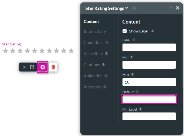Click info icon beside Conditions tab
184x136 pixels.
(x=107, y=43)
